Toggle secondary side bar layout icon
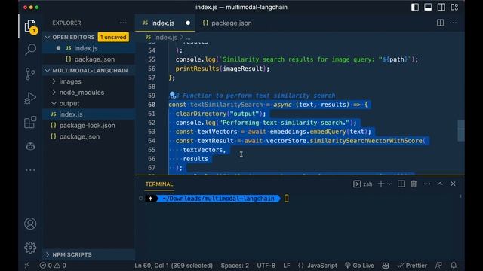 pos(441,7)
